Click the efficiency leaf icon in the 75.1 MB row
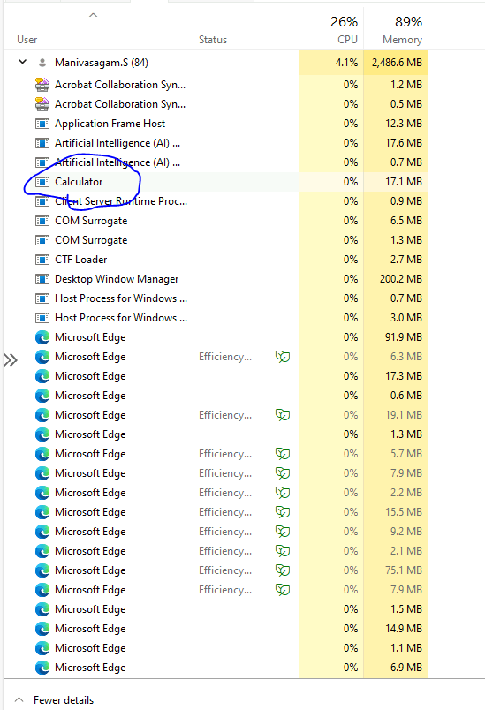The height and width of the screenshot is (710, 485). [283, 570]
